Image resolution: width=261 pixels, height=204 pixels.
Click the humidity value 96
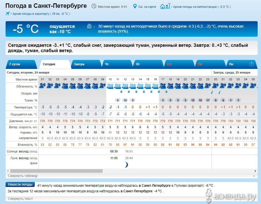[193, 145]
